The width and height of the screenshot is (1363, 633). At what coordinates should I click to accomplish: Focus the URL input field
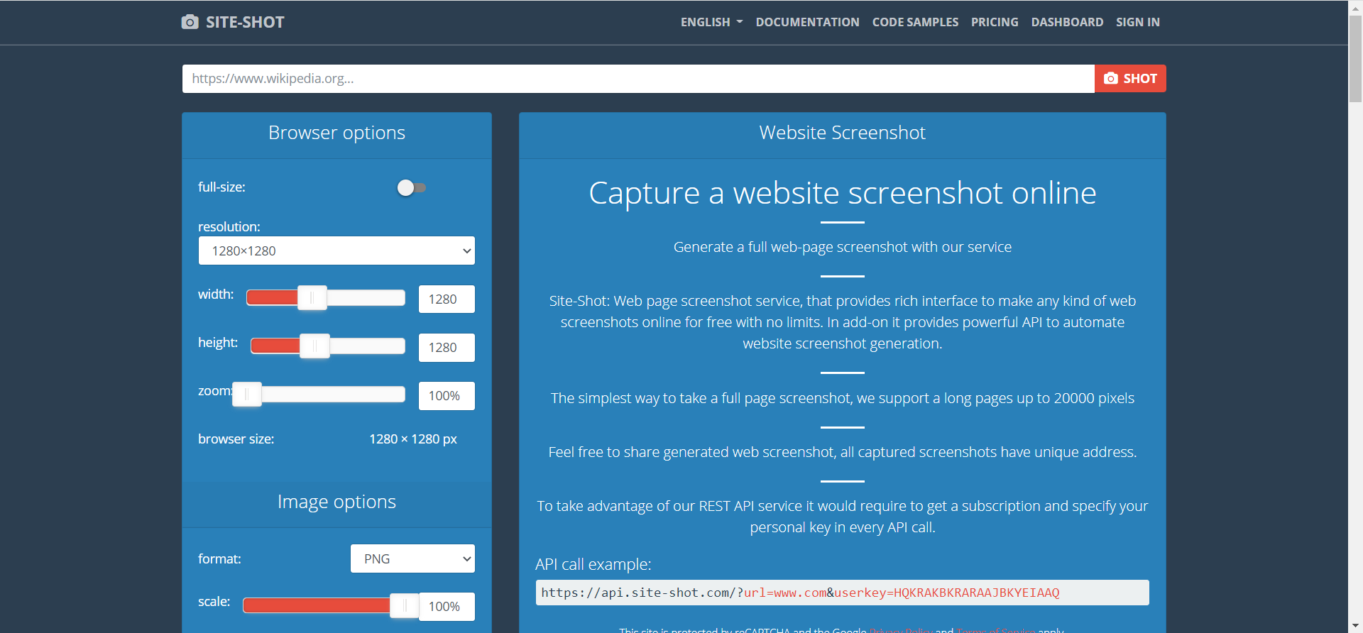(637, 79)
